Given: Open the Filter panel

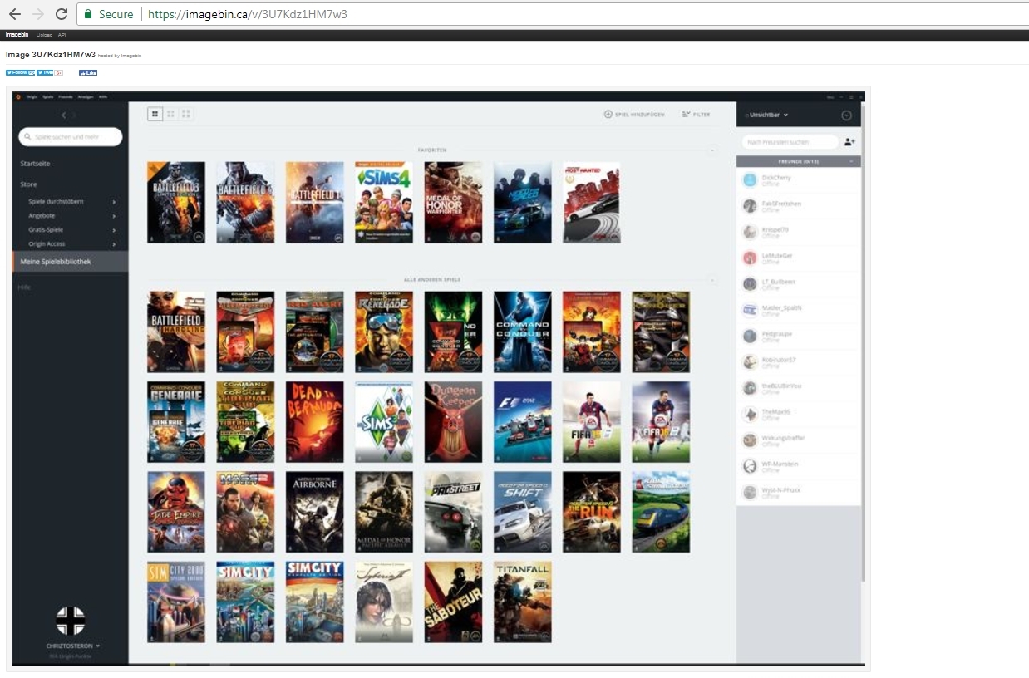Looking at the screenshot, I should (x=696, y=114).
